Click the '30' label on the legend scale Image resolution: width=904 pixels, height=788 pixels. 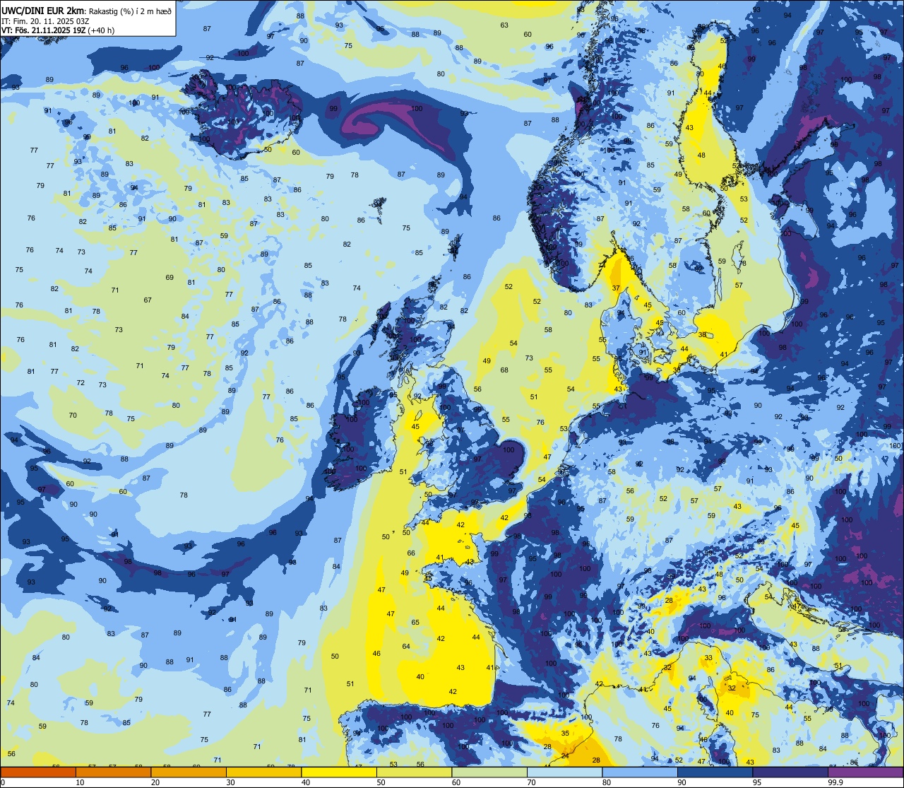tap(230, 782)
